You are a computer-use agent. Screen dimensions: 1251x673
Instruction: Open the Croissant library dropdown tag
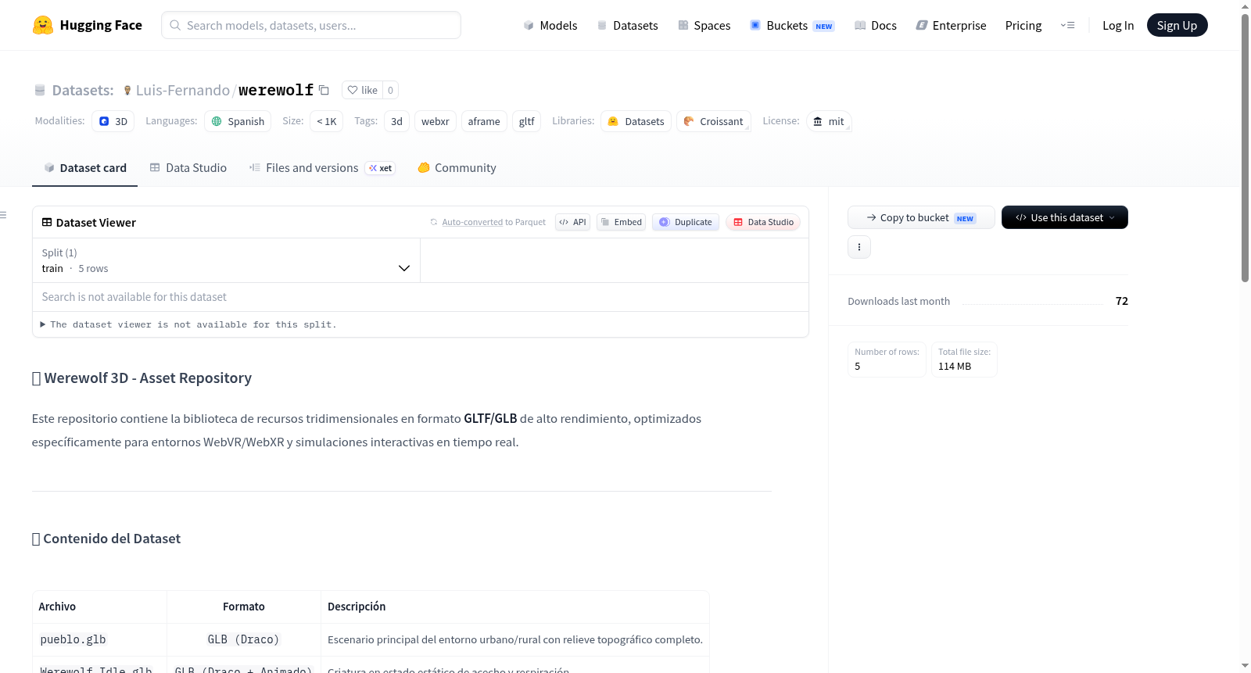click(714, 121)
